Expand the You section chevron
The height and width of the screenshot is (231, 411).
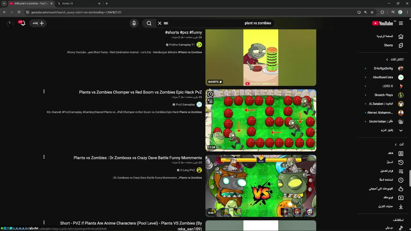pos(396,144)
